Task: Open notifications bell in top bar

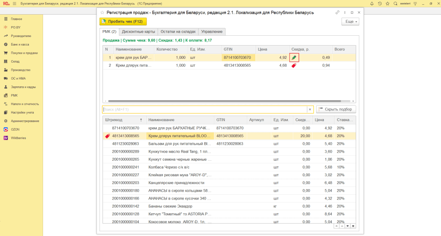Action: click(x=371, y=3)
